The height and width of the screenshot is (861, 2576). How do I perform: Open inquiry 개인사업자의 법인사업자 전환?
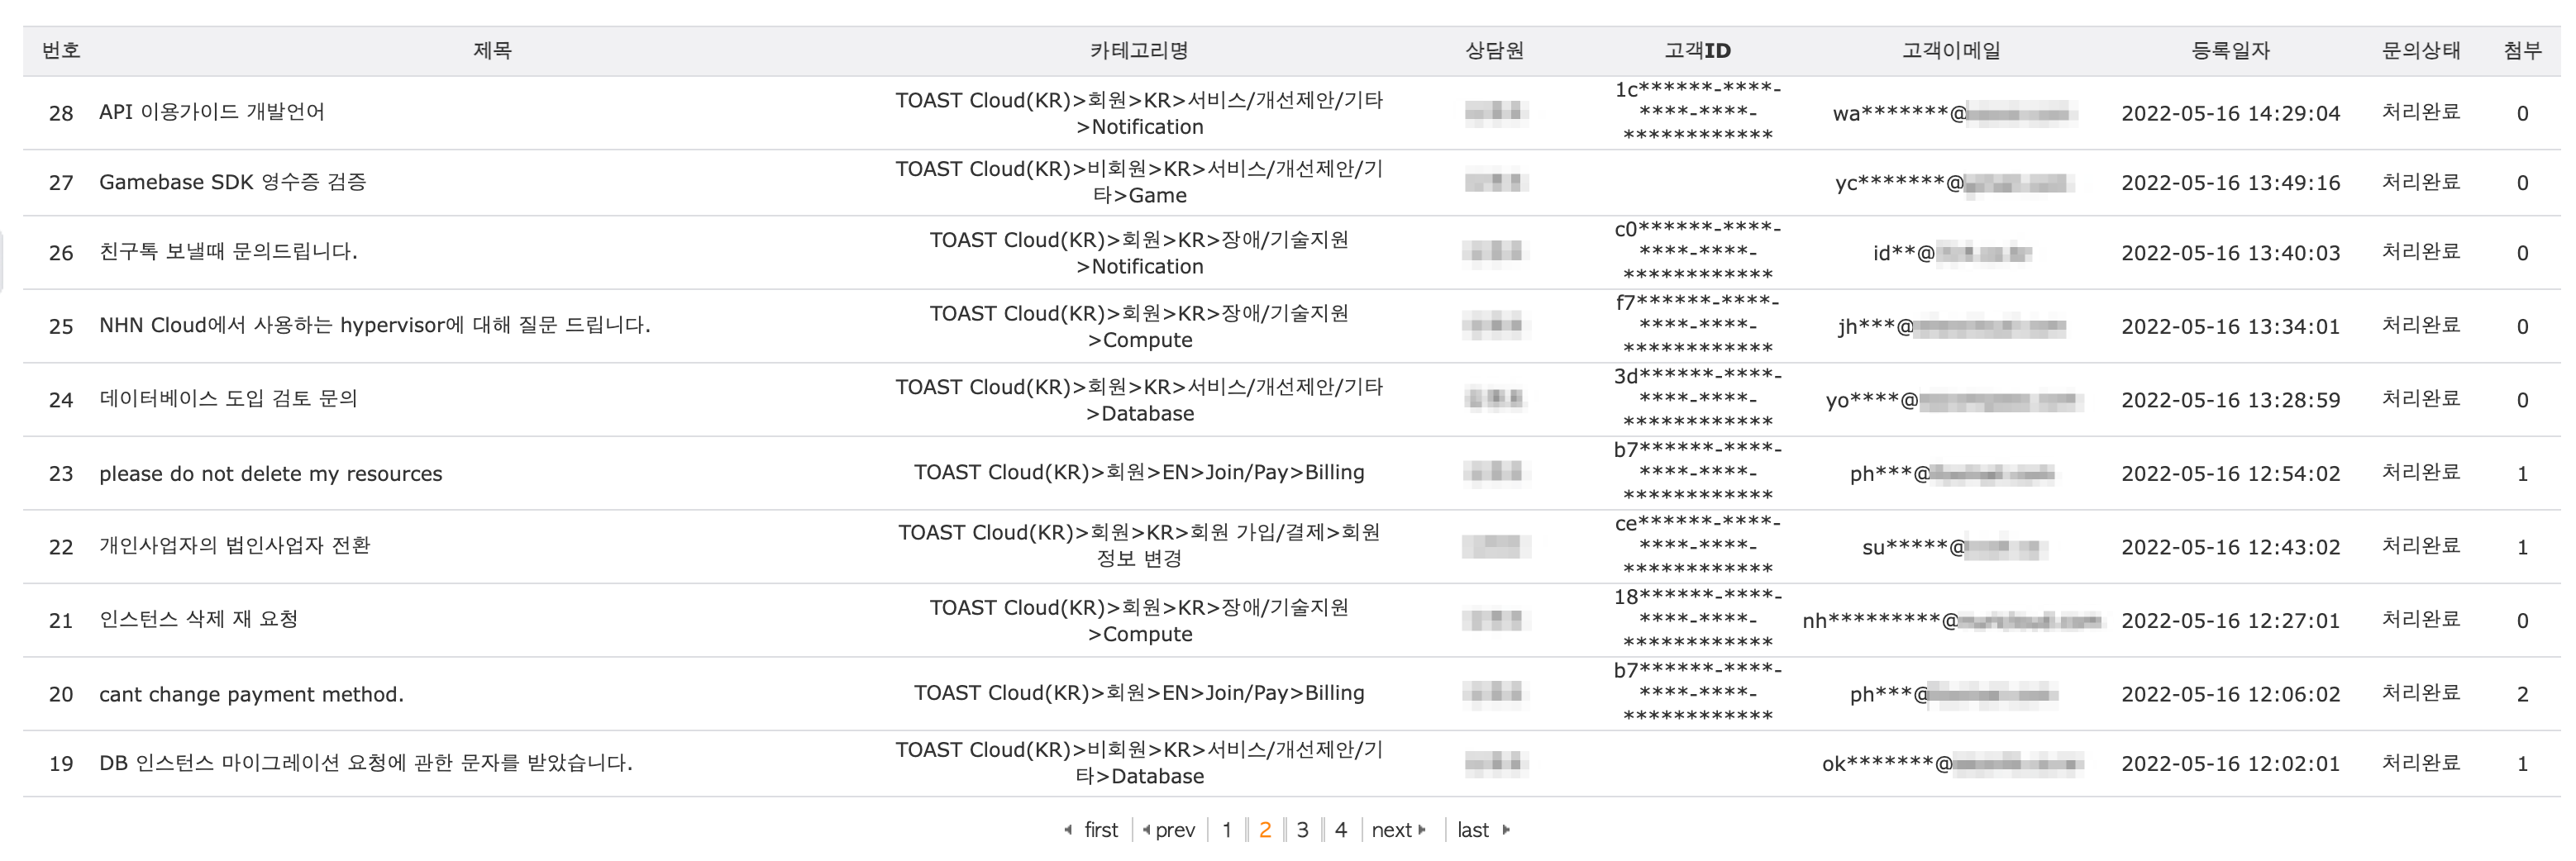[235, 545]
